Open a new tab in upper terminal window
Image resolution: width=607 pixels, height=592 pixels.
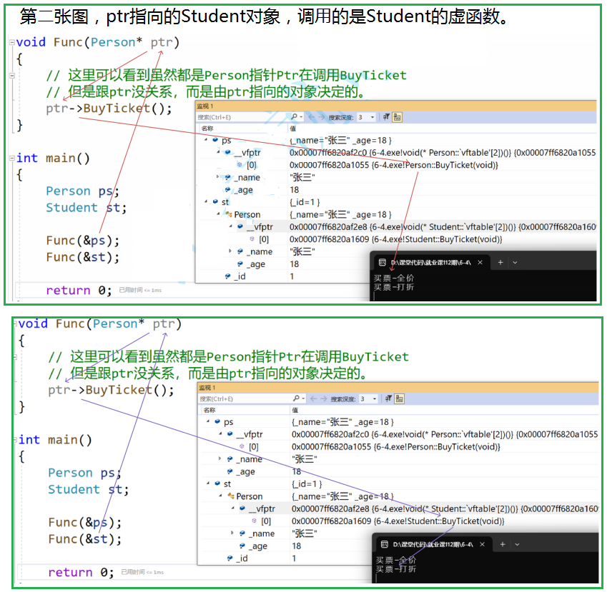tap(500, 263)
